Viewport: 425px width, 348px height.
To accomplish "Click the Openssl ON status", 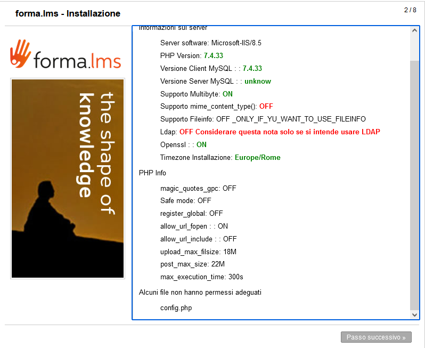I will (201, 144).
